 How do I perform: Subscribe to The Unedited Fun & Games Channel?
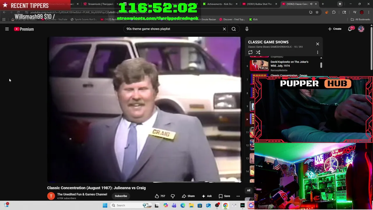(x=121, y=196)
